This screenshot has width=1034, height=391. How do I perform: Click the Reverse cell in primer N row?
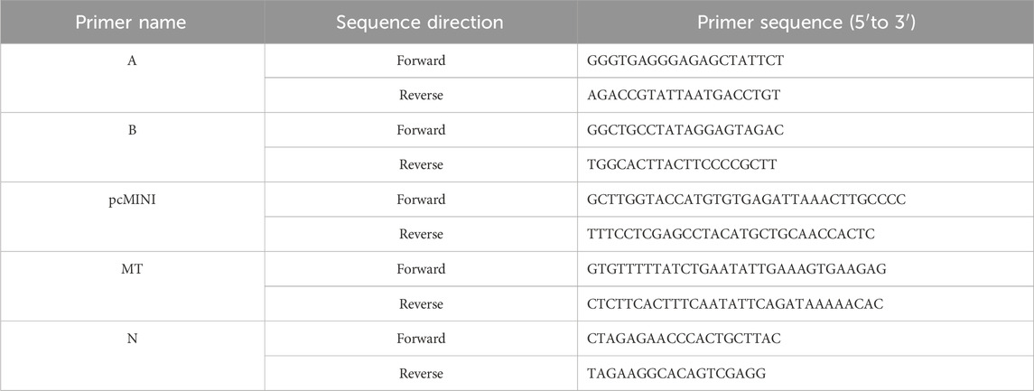click(x=419, y=373)
